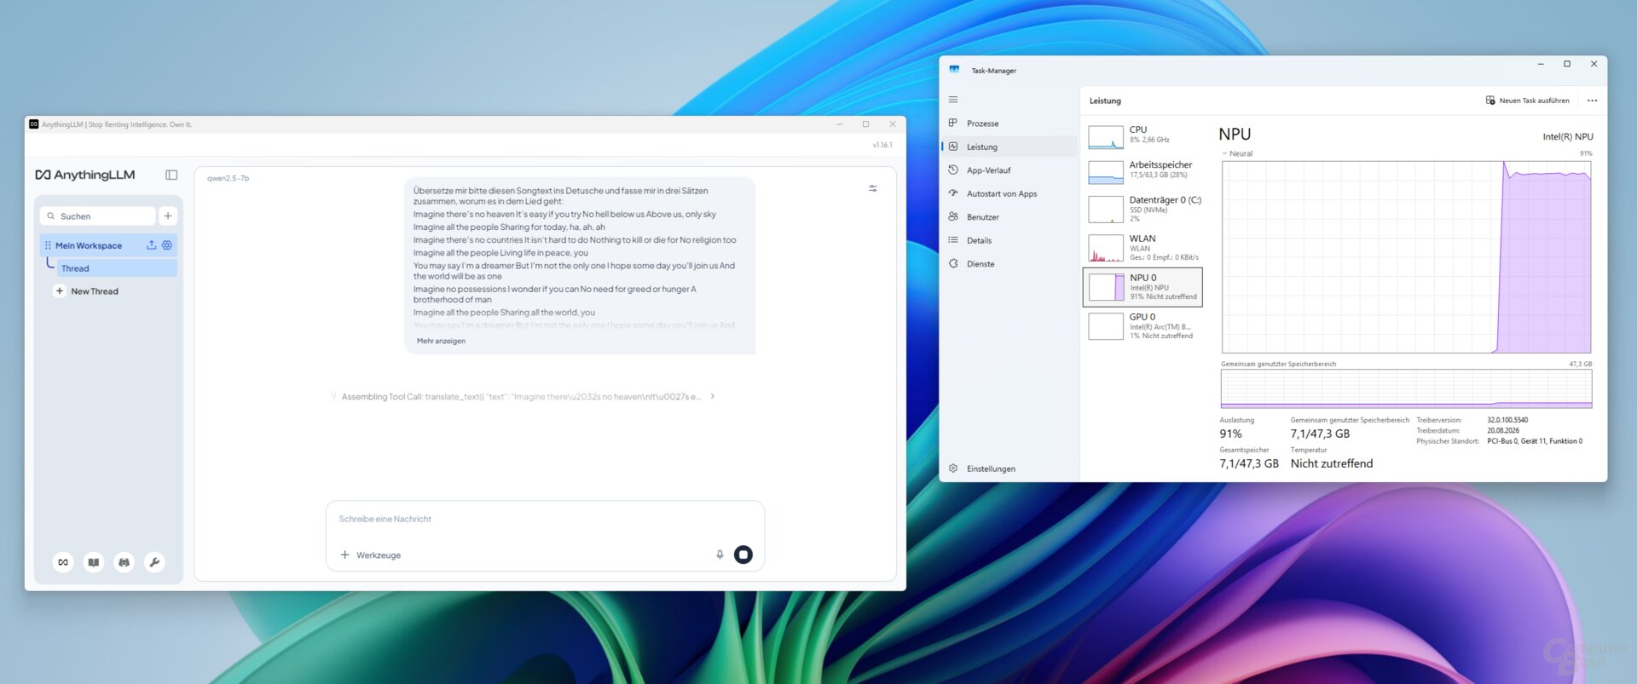Open Mein Workspace settings gear

click(167, 245)
